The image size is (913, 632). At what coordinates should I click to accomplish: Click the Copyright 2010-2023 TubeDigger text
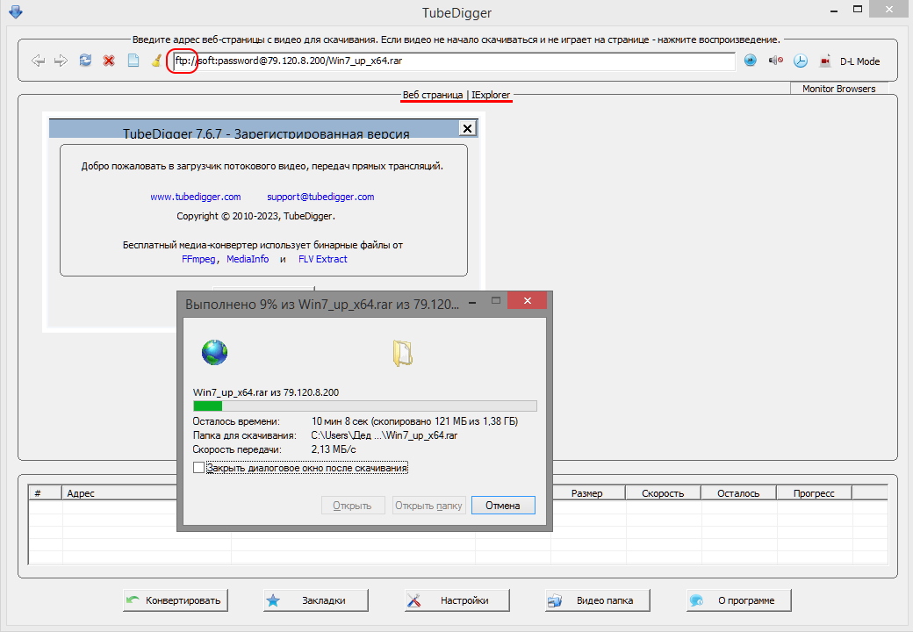(x=255, y=216)
